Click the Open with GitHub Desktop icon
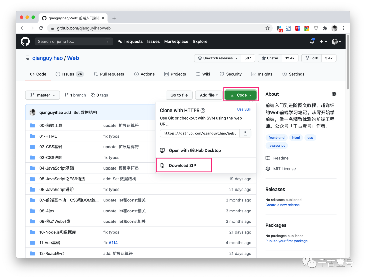Image resolution: width=366 pixels, height=279 pixels. [x=162, y=151]
